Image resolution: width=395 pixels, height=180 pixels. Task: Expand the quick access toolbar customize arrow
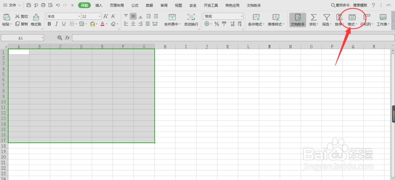(73, 5)
